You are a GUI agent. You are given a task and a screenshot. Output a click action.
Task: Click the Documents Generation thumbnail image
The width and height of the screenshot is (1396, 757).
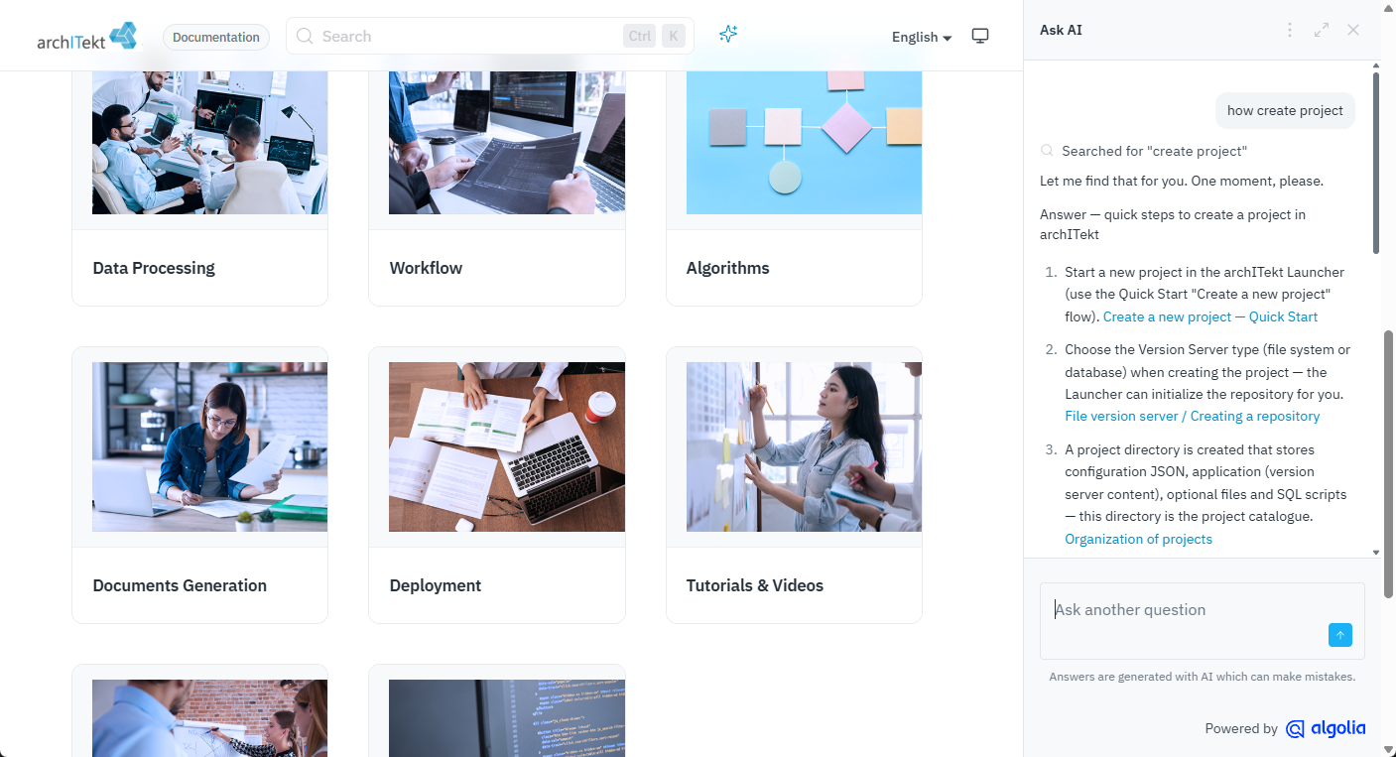click(209, 446)
